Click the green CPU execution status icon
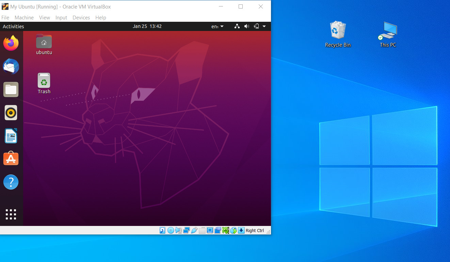This screenshot has height=262, width=450. coord(226,230)
